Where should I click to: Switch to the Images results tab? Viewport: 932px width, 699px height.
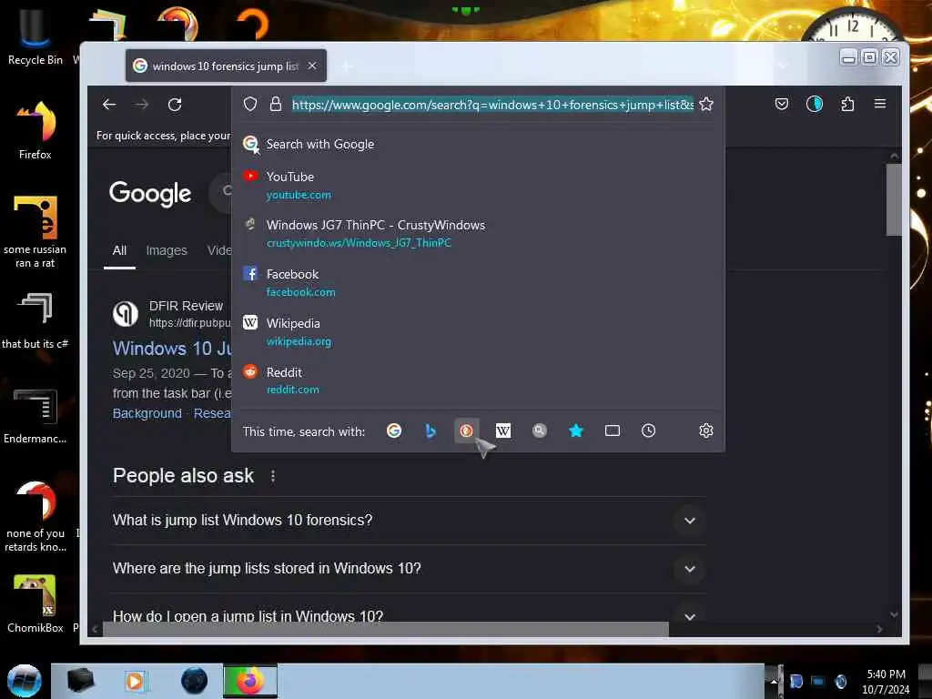(167, 251)
